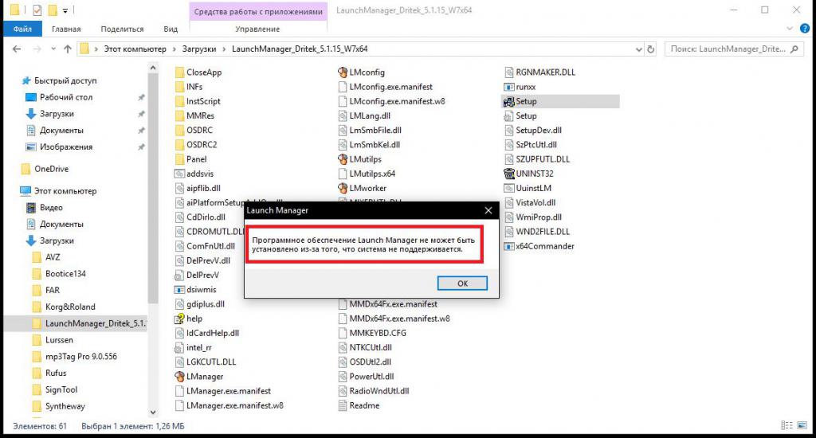Viewport: 816px width, 438px height.
Task: Click OK in the Launch Manager dialog
Action: pos(462,284)
